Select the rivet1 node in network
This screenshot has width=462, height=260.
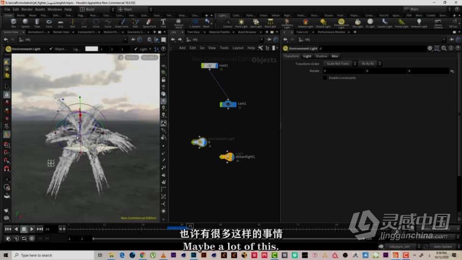[209, 65]
